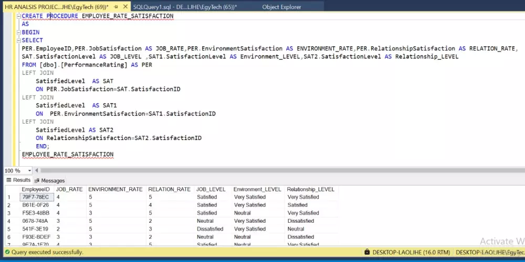Click the SAT2 alias after SatisfiedLevel AS
525x262 pixels.
coord(106,130)
